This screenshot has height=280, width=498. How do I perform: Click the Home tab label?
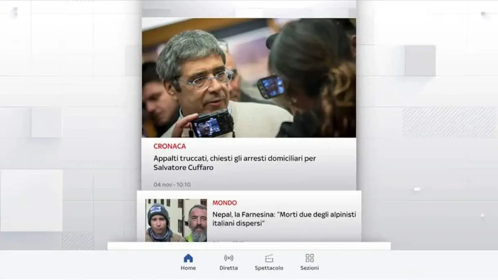coord(188,268)
